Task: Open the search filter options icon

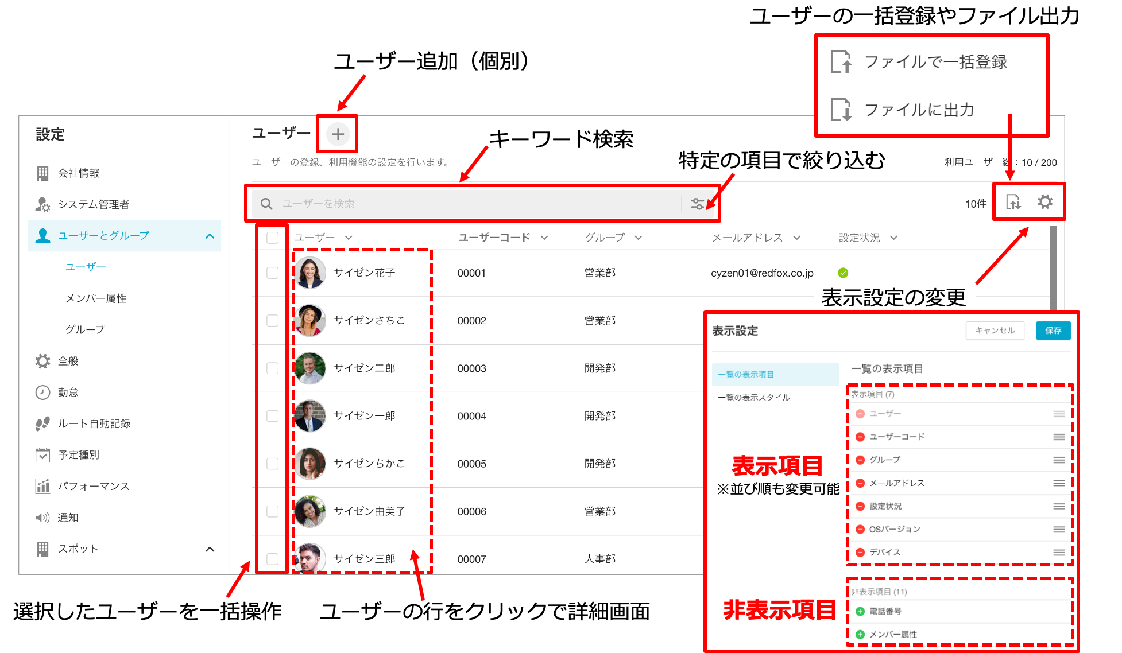Action: coord(697,204)
